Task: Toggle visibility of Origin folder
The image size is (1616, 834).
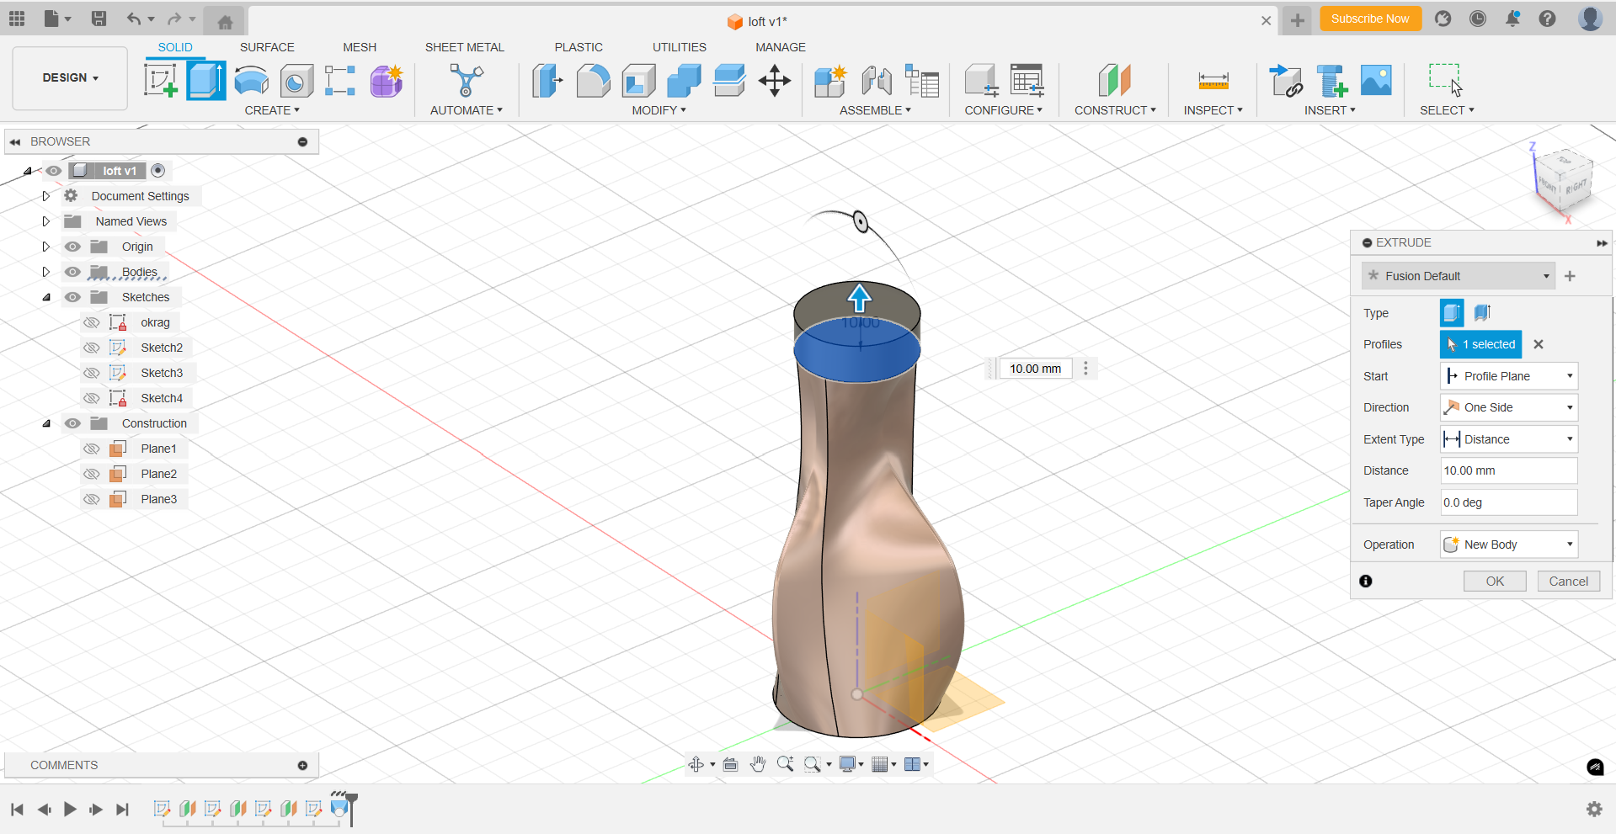Action: [x=73, y=247]
